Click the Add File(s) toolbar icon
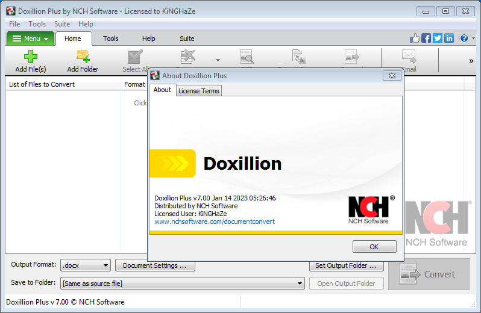The height and width of the screenshot is (313, 481). click(x=30, y=57)
